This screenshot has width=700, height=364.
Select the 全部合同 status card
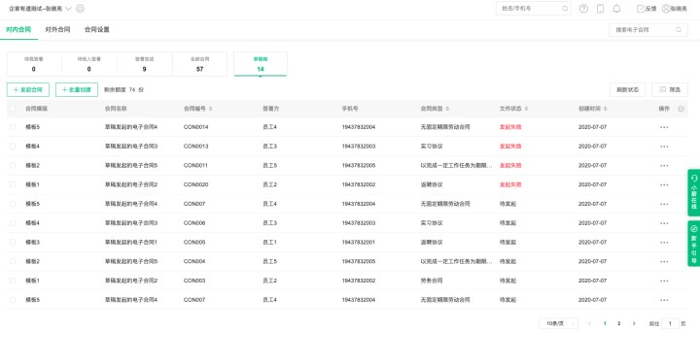(199, 64)
